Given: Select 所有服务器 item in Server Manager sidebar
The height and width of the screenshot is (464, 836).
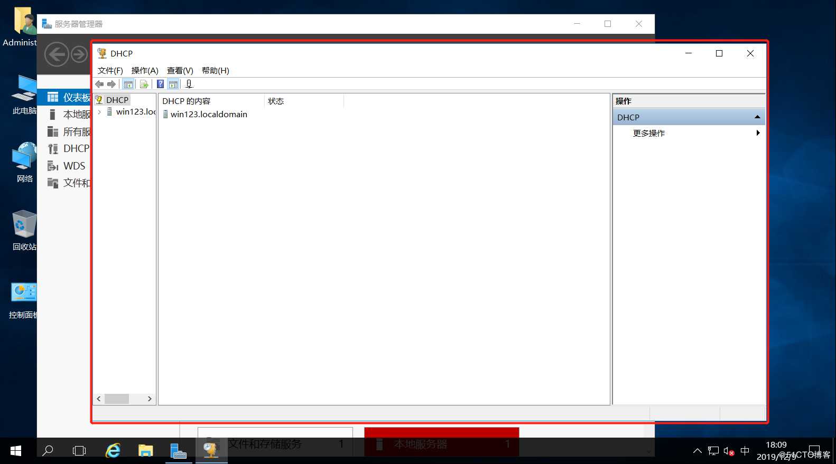Looking at the screenshot, I should click(x=64, y=131).
